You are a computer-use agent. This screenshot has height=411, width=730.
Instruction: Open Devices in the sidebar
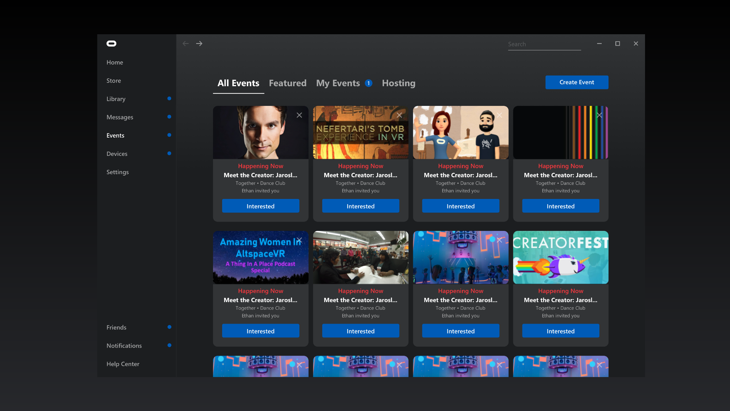pos(117,154)
